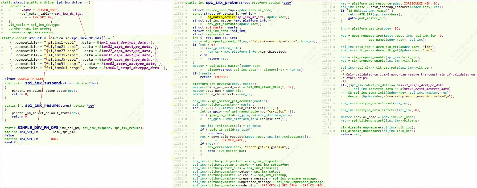477x188 pixels.
Task: Click the devm_gpio_request call
Action: 227,137
